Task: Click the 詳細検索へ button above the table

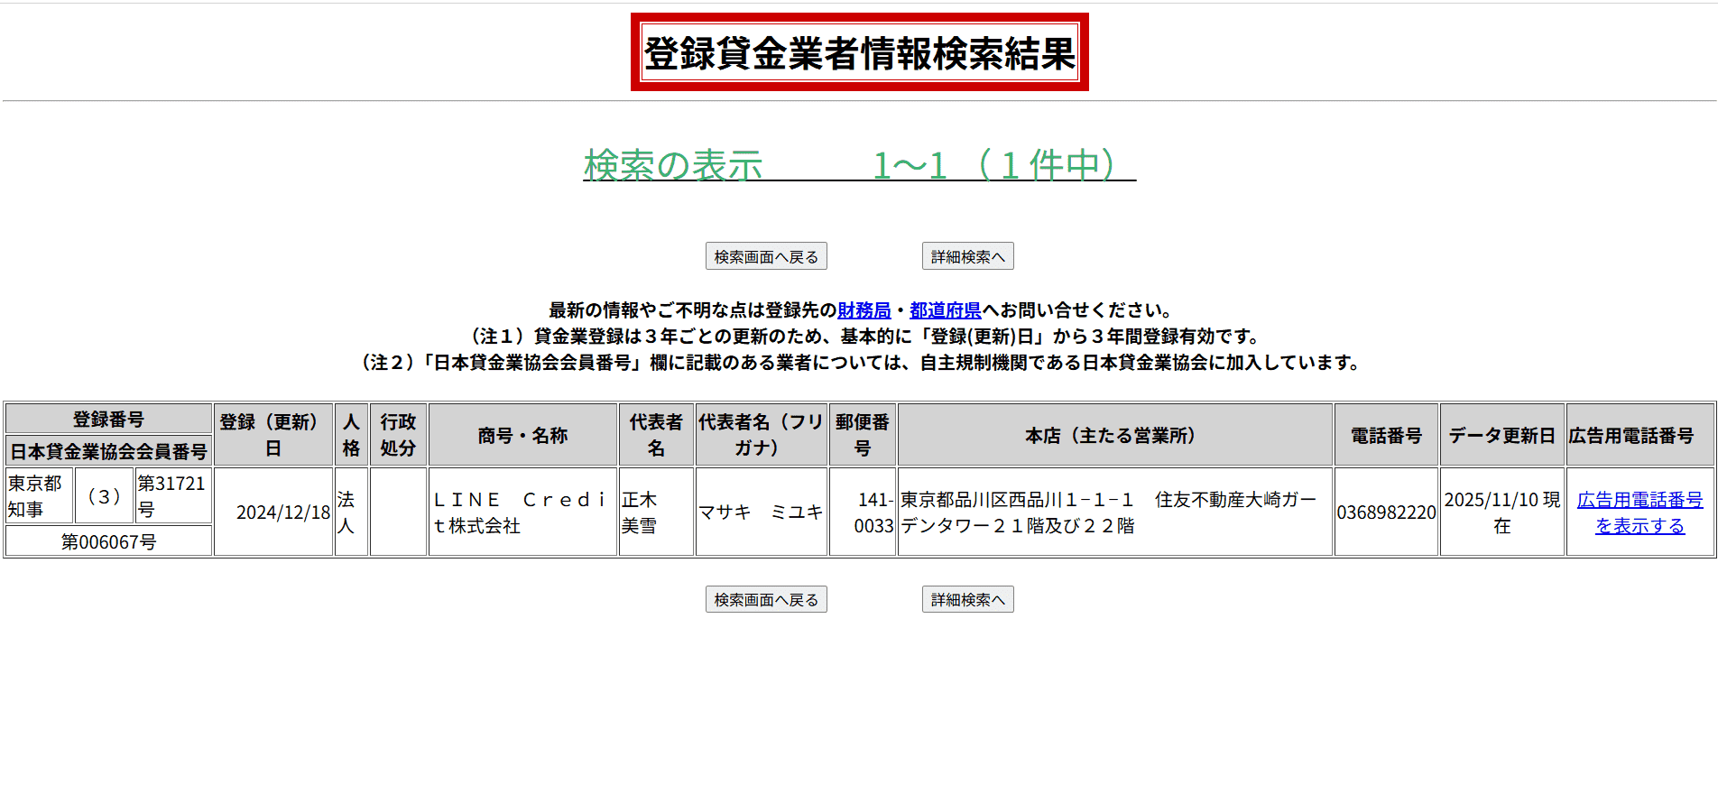Action: pos(967,257)
